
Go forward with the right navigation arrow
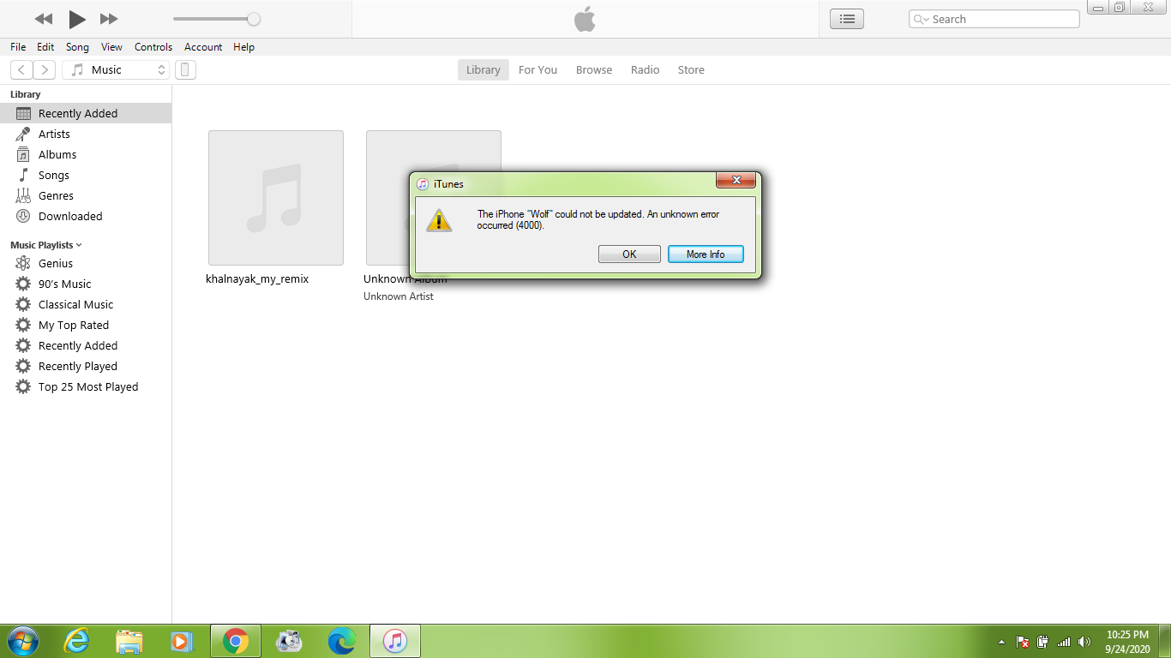coord(45,70)
